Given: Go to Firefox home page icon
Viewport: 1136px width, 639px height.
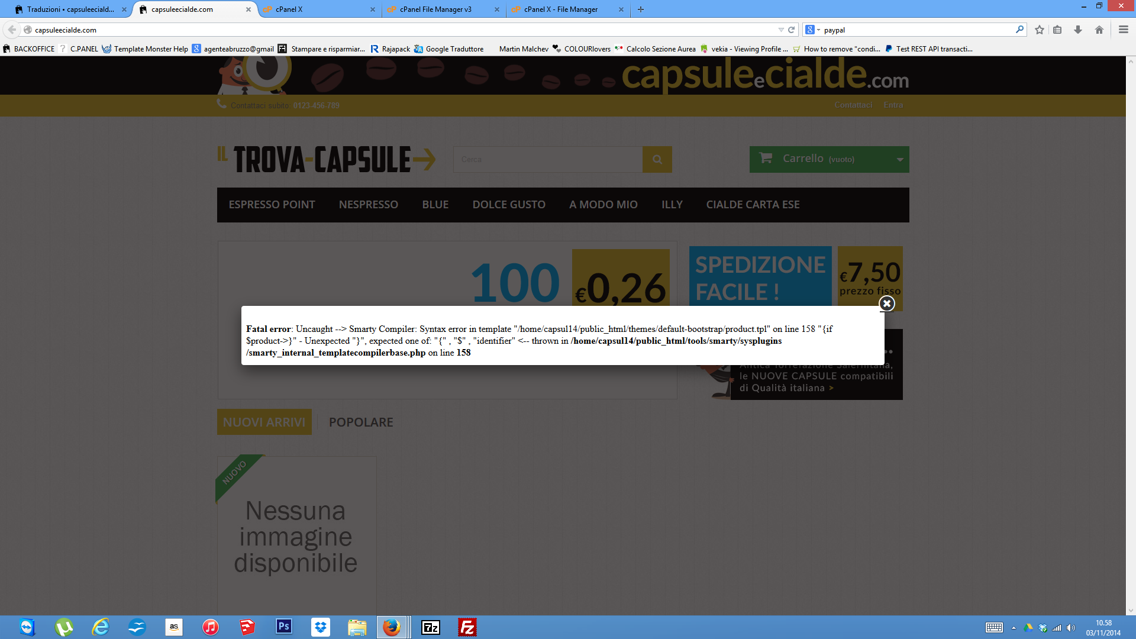Looking at the screenshot, I should [1099, 30].
